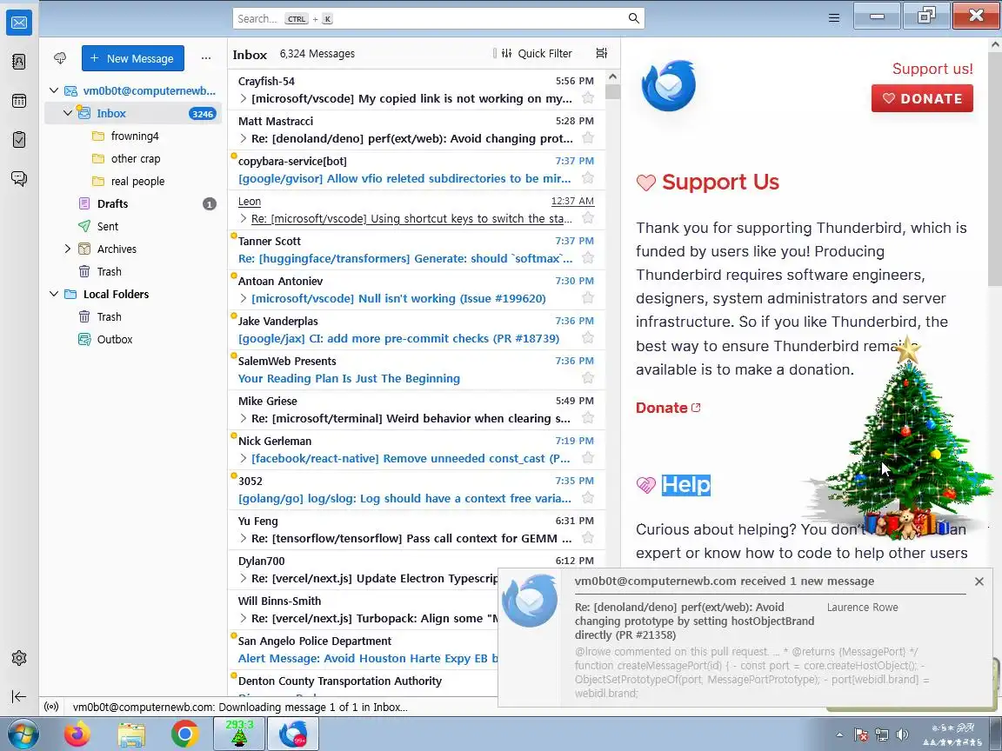The height and width of the screenshot is (751, 1002).
Task: Expand the Nick Gerleman thread
Action: pos(243,459)
